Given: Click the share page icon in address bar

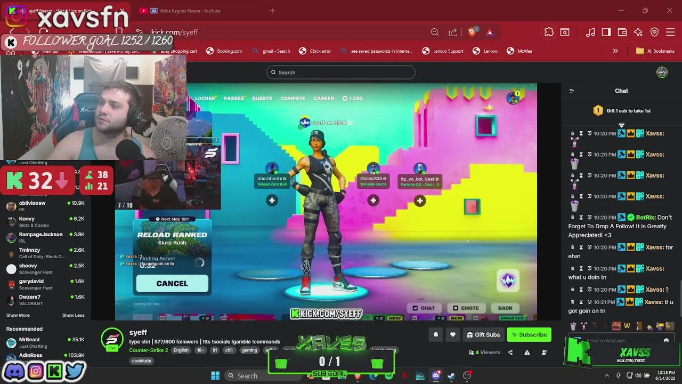Looking at the screenshot, I should coord(453,33).
